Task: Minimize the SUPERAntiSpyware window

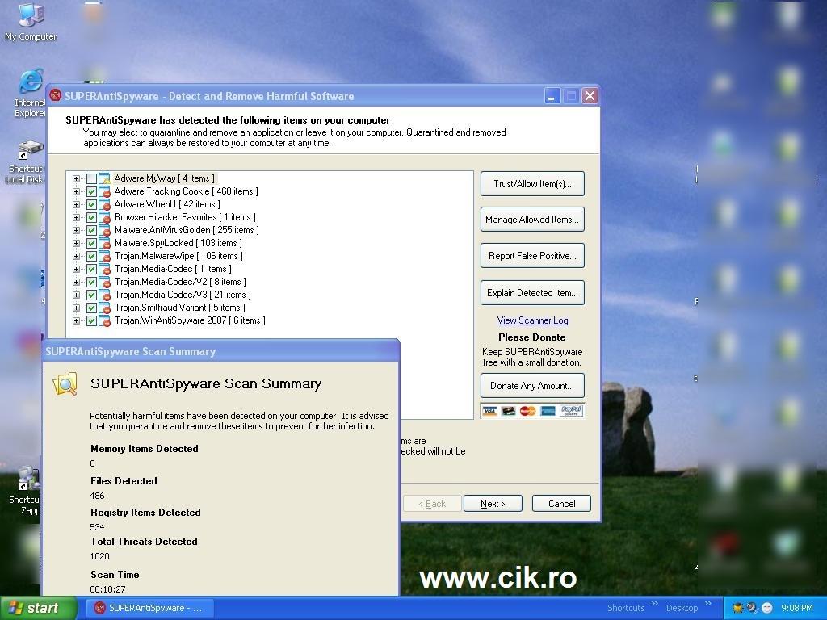Action: pos(552,97)
